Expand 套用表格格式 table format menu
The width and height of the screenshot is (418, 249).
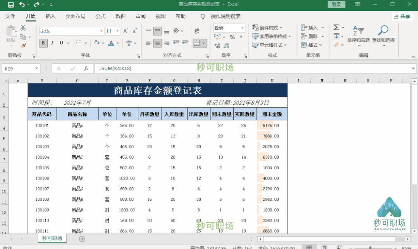(272, 36)
